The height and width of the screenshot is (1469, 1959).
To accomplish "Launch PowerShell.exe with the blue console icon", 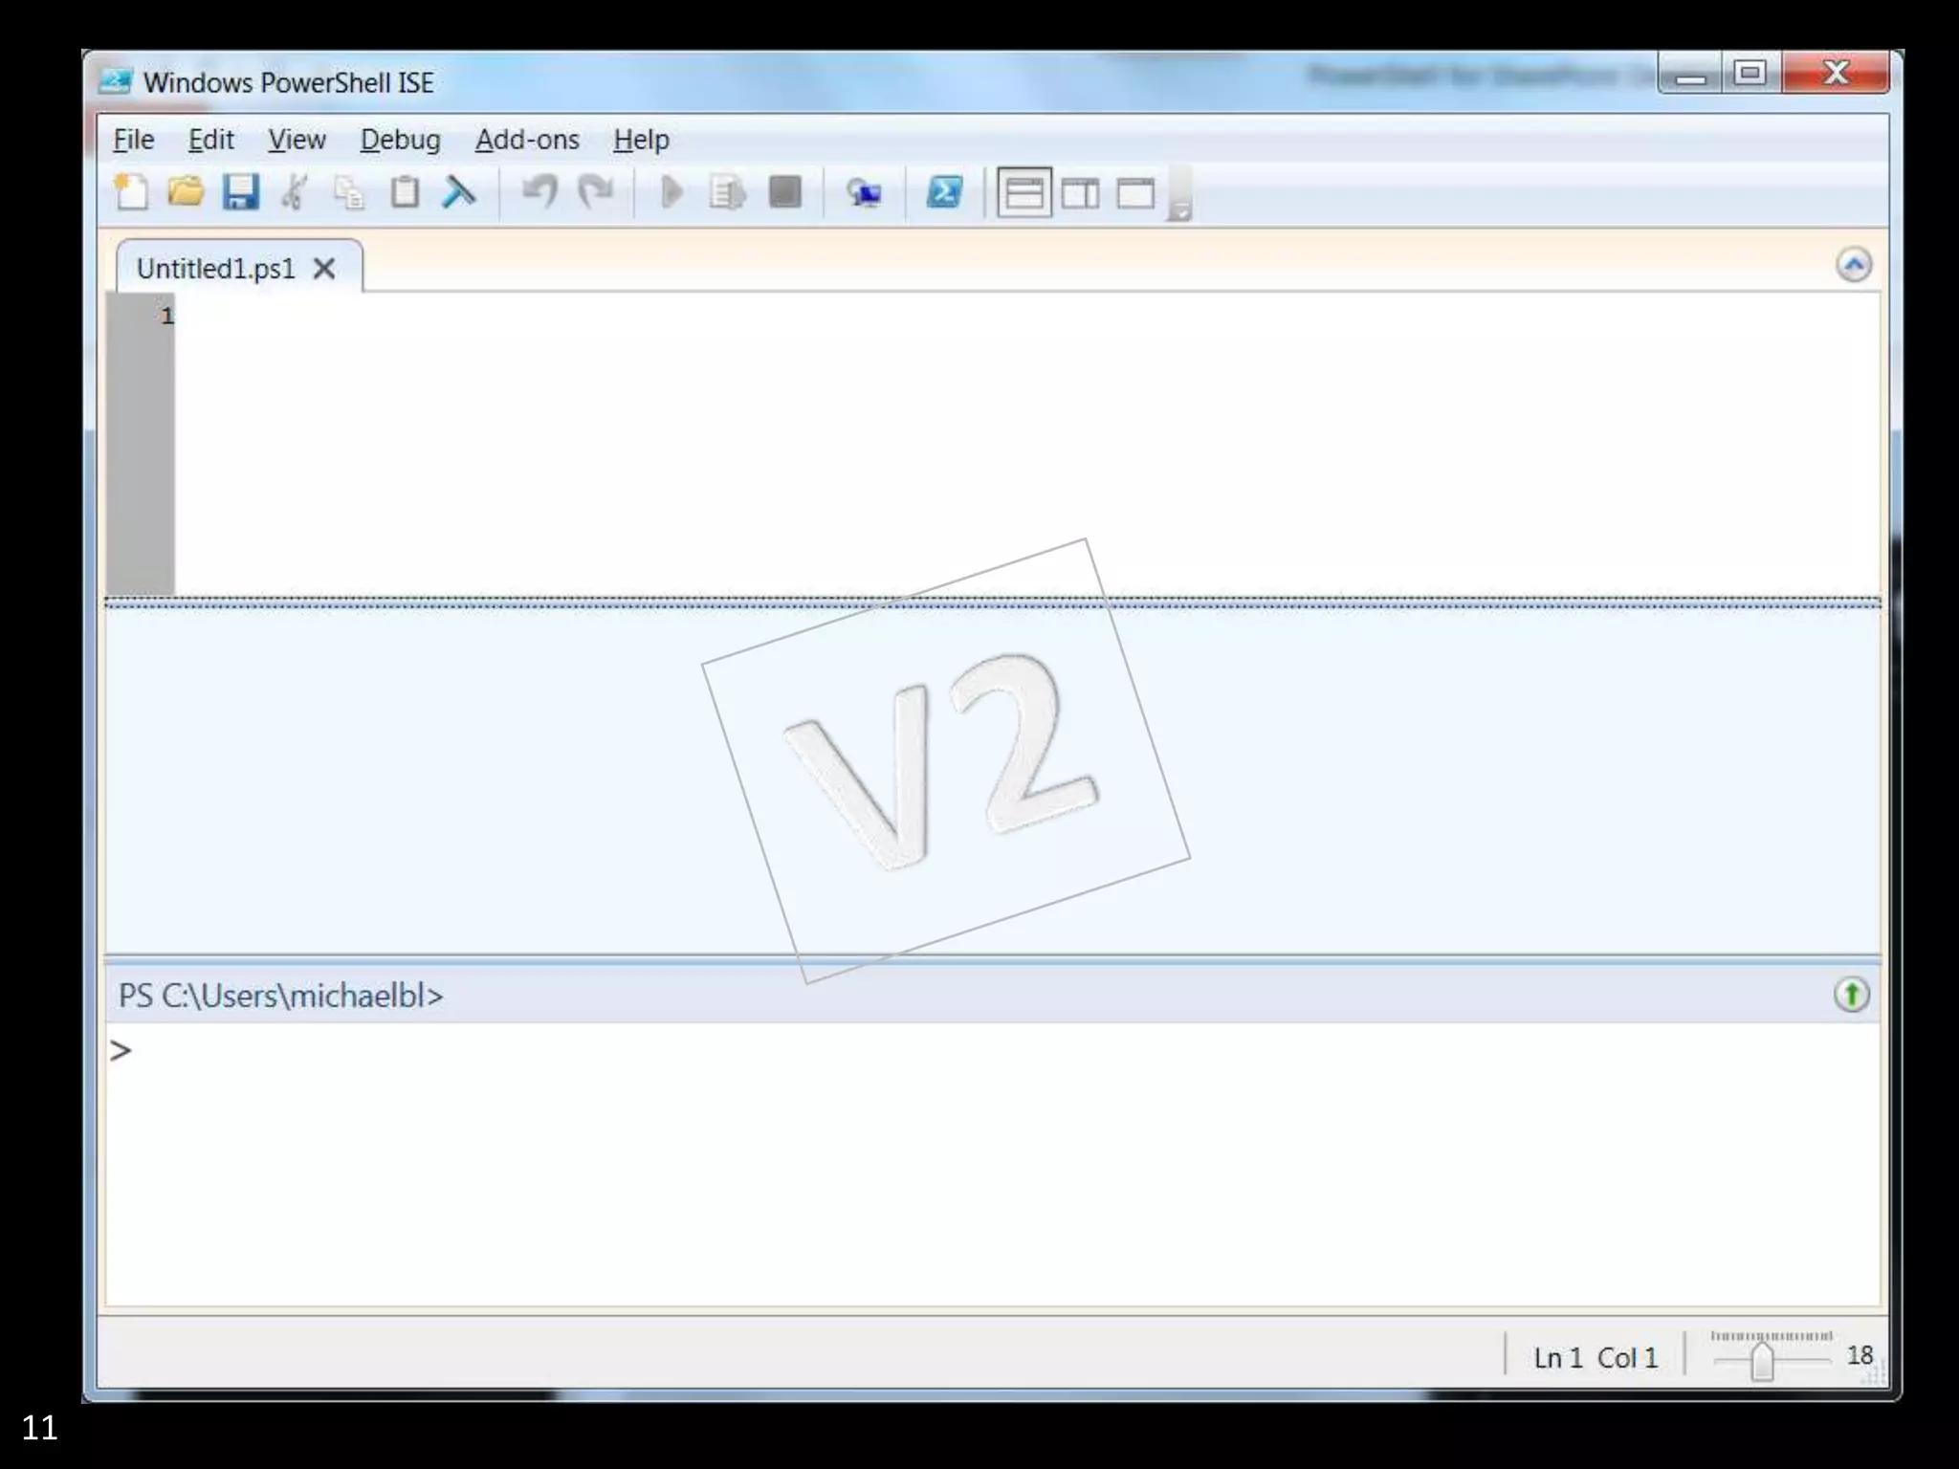I will (x=945, y=192).
